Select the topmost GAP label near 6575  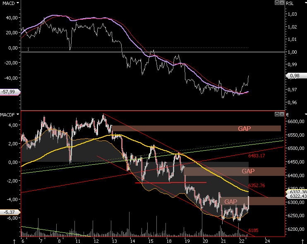coord(245,128)
